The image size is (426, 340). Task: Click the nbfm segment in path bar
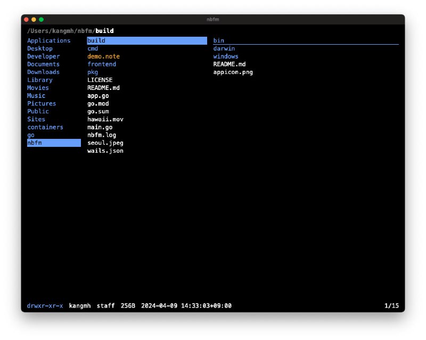click(x=84, y=31)
